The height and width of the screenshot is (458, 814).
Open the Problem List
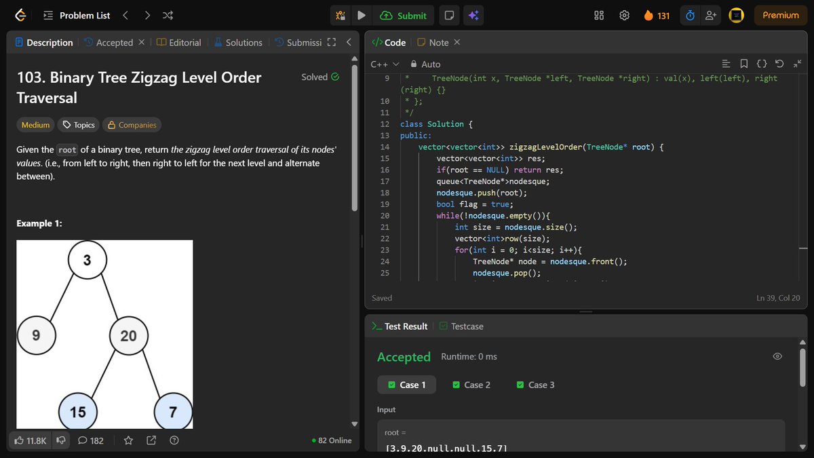(x=77, y=15)
